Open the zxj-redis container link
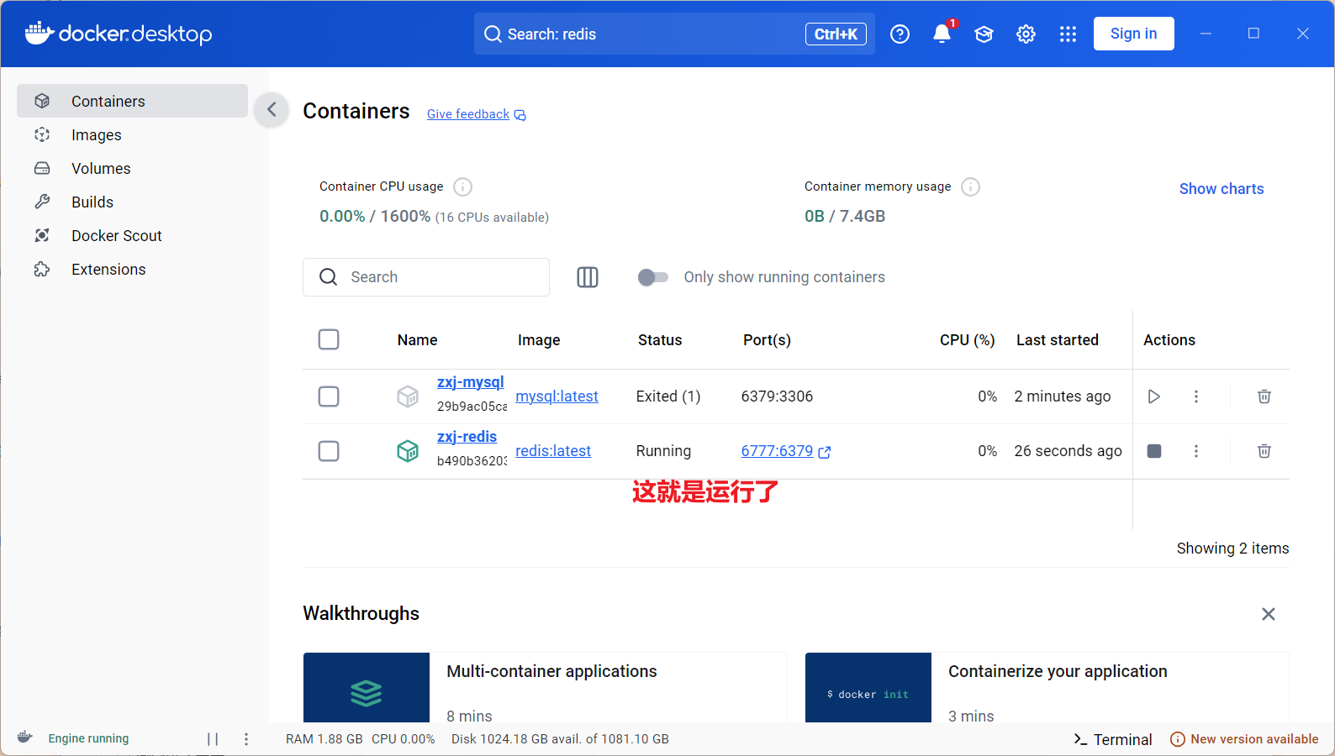Screen dimensions: 1335x756 point(467,437)
